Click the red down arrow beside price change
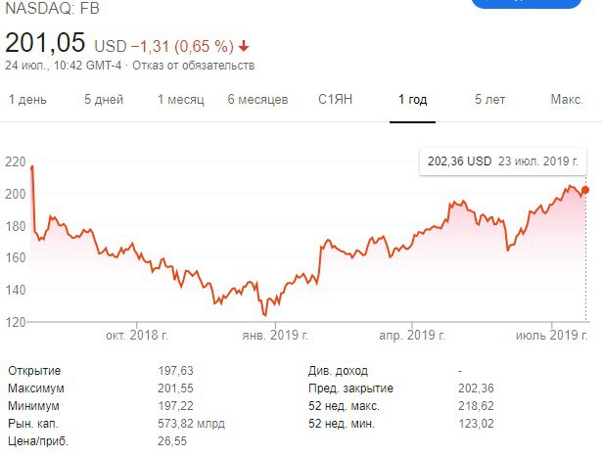 click(243, 46)
